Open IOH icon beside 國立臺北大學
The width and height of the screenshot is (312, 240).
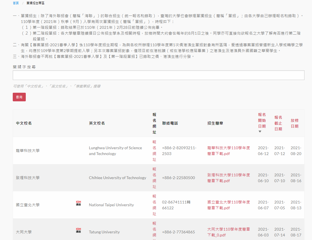tap(78, 203)
